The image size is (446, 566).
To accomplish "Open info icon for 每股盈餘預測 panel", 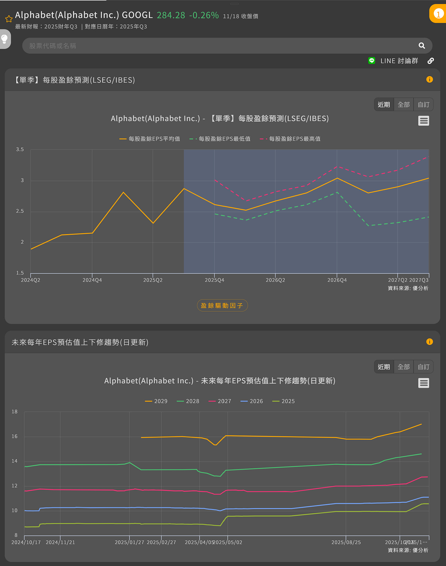I will [429, 80].
